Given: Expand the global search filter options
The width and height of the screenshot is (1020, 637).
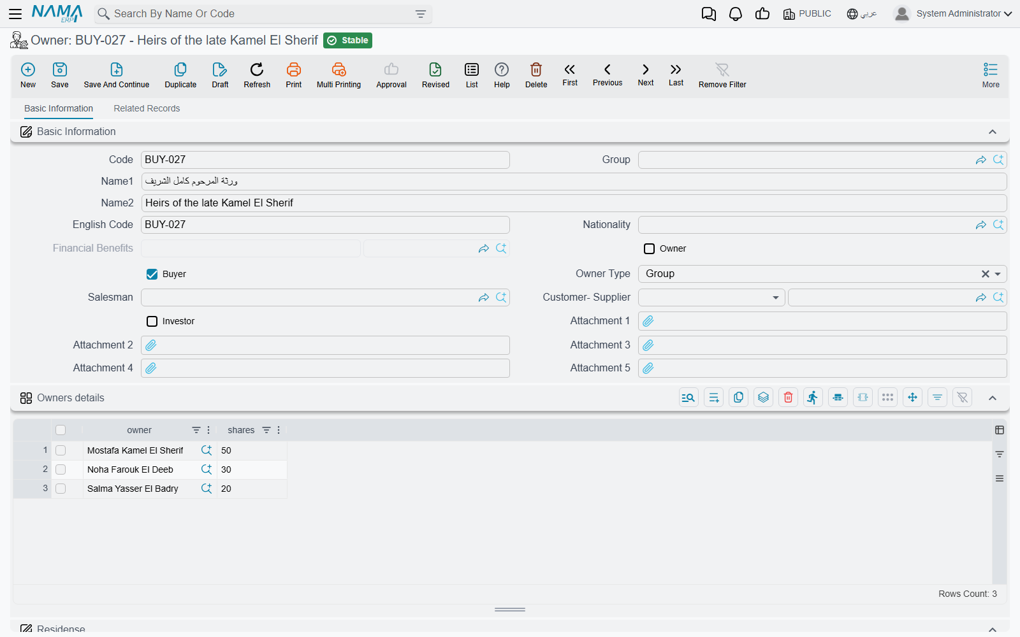Looking at the screenshot, I should point(421,14).
